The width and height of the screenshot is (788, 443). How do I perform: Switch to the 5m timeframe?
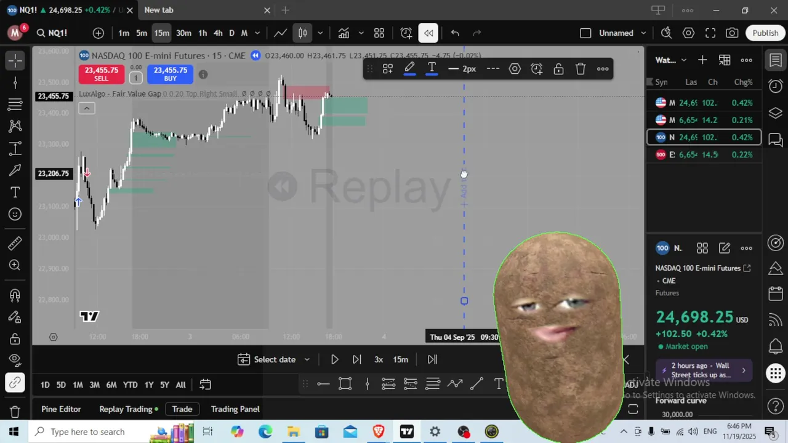click(x=142, y=33)
